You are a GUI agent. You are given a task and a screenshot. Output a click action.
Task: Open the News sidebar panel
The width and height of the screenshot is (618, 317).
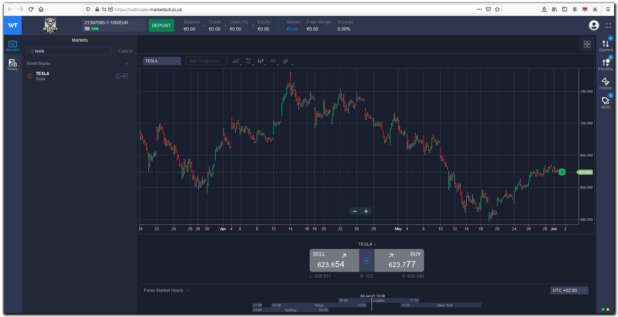[12, 65]
